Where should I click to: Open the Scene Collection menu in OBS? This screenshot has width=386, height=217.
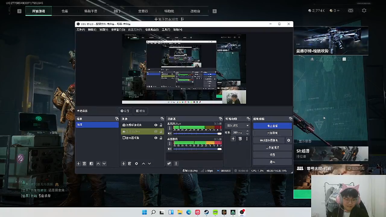[152, 29]
